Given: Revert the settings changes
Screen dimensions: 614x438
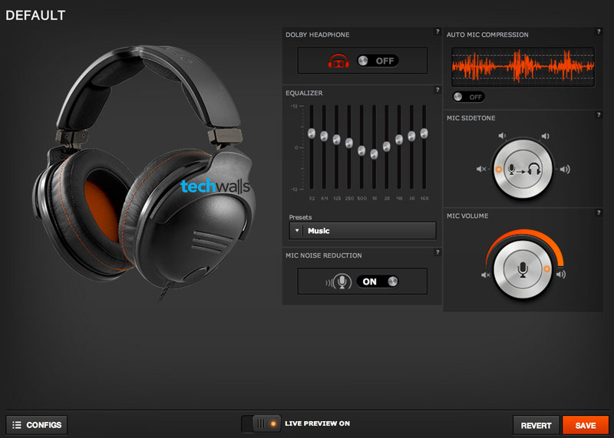Looking at the screenshot, I should click(x=536, y=425).
